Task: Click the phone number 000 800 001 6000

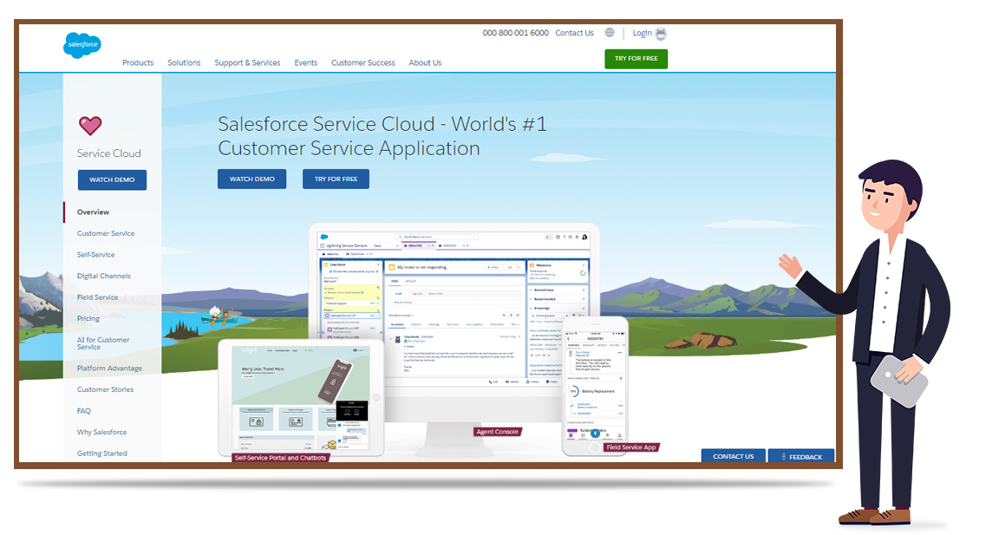Action: click(515, 32)
